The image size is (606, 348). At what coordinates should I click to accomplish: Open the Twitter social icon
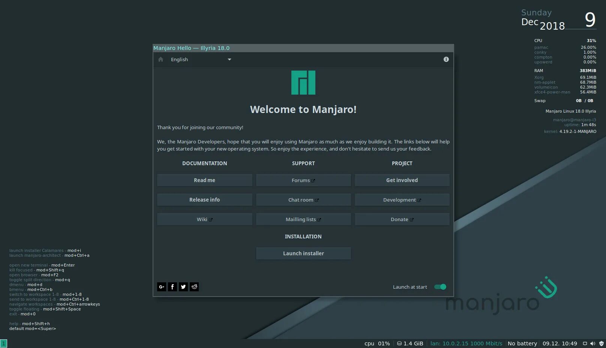(x=183, y=287)
